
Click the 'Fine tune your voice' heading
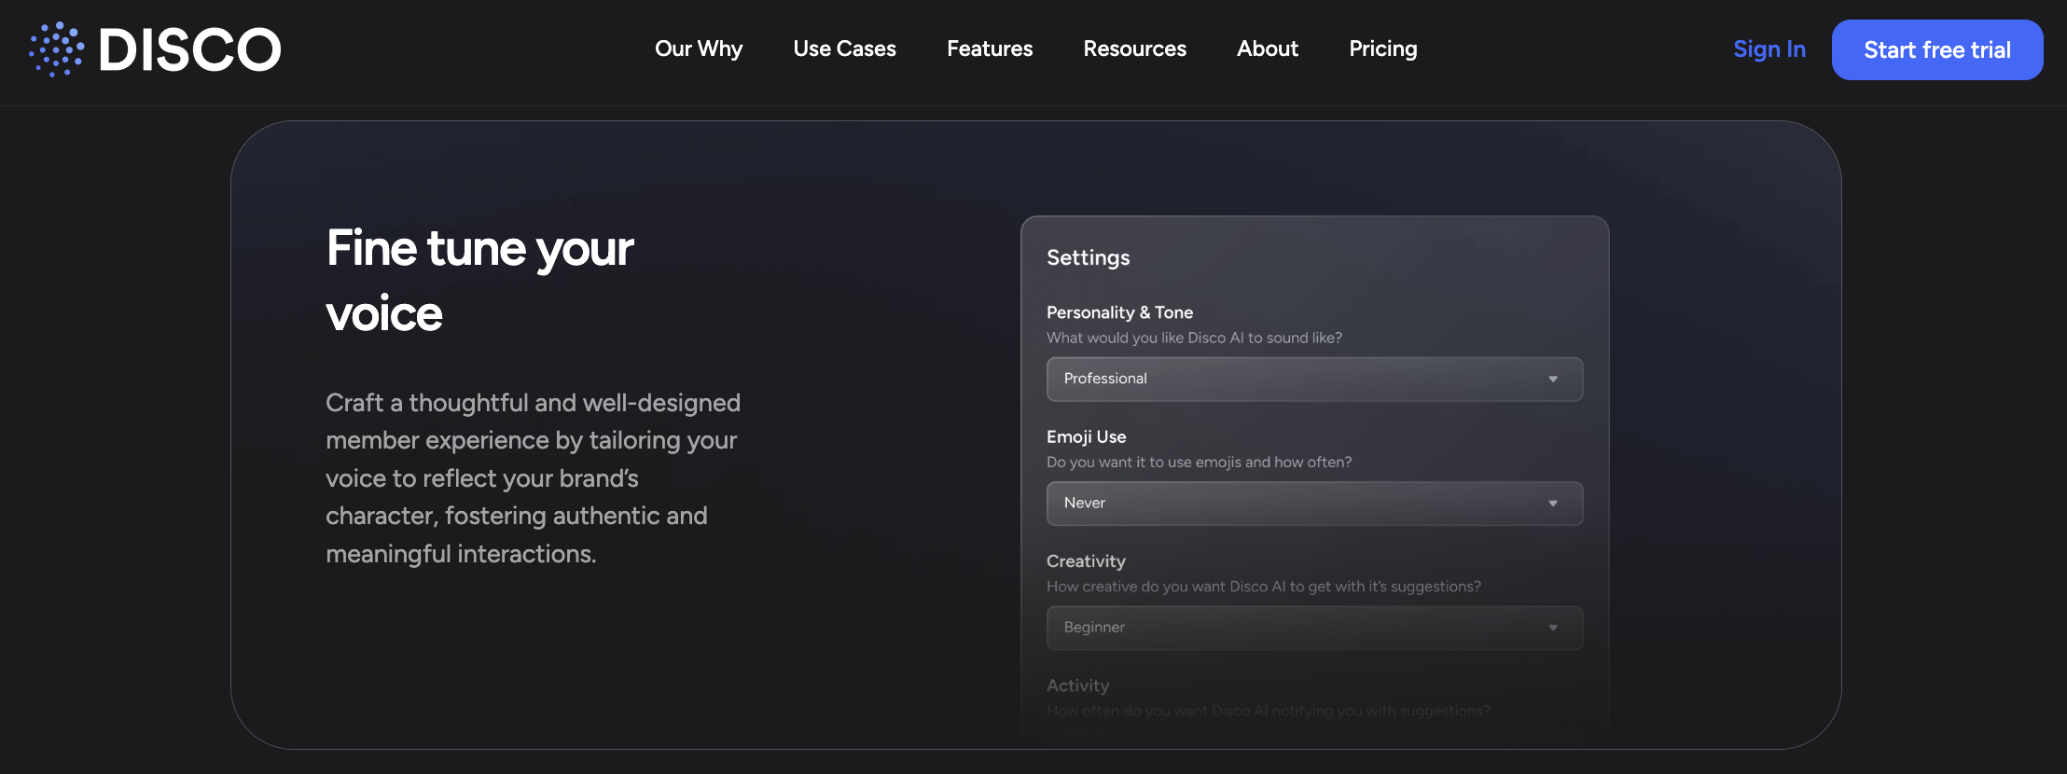[479, 281]
